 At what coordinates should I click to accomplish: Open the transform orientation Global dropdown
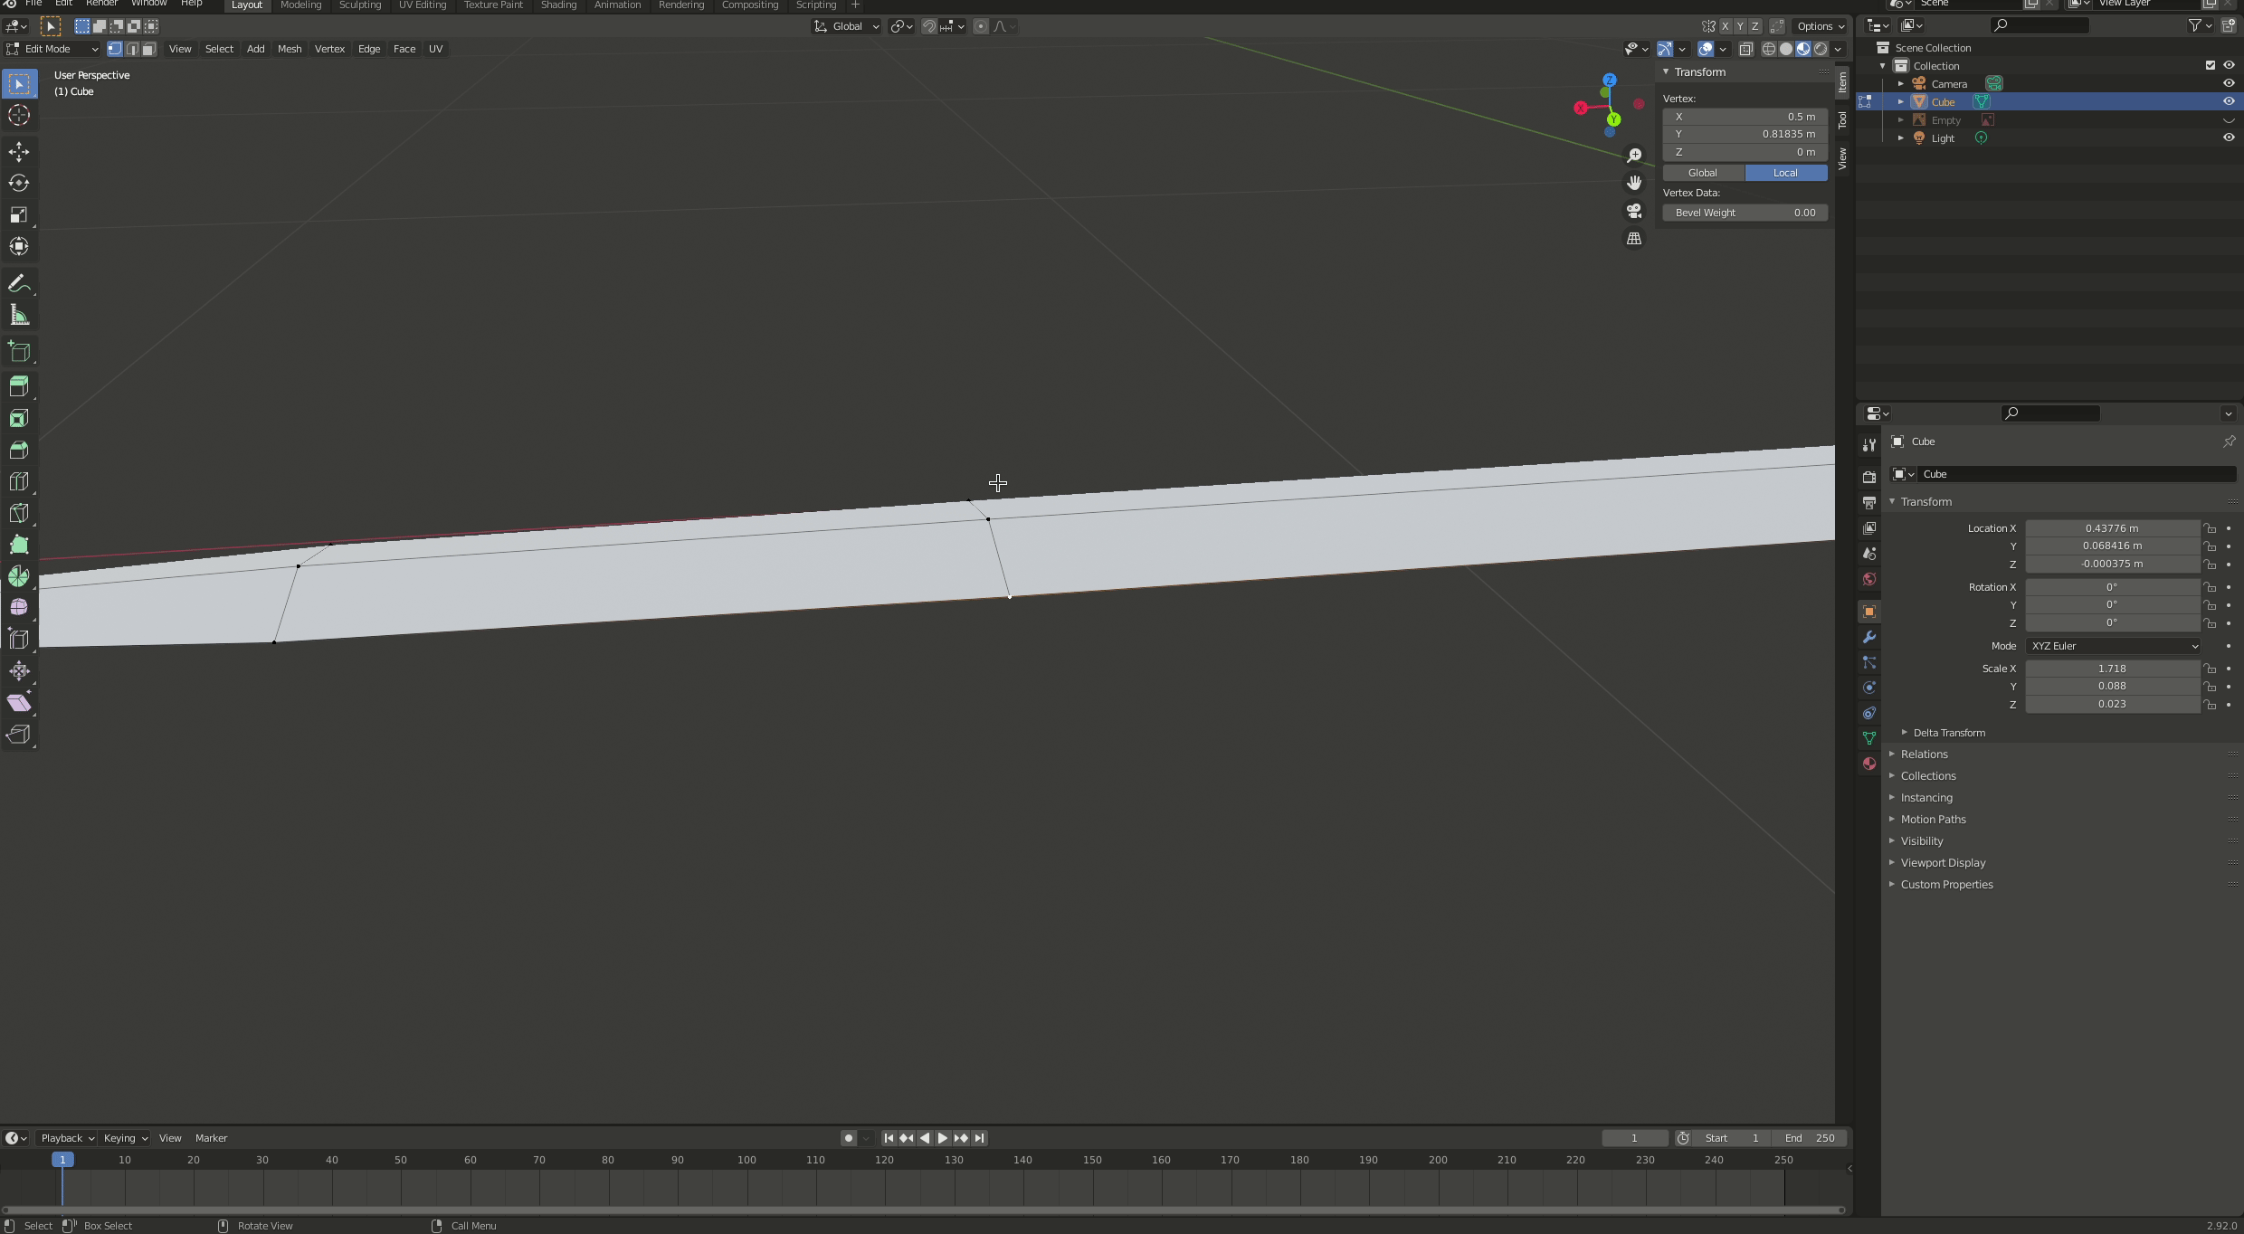(x=846, y=26)
